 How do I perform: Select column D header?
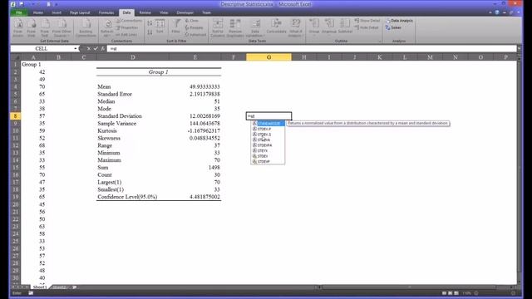click(133, 57)
